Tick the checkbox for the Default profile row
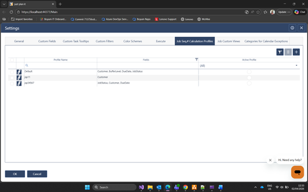 (12, 72)
